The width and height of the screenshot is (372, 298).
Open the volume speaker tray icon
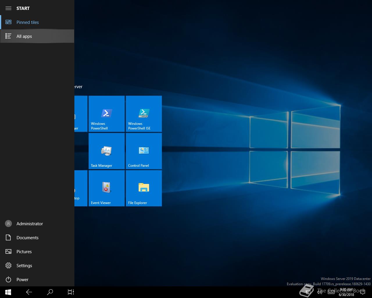320,292
